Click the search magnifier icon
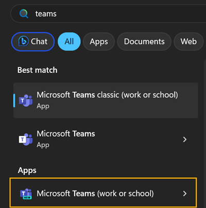 tap(24, 14)
